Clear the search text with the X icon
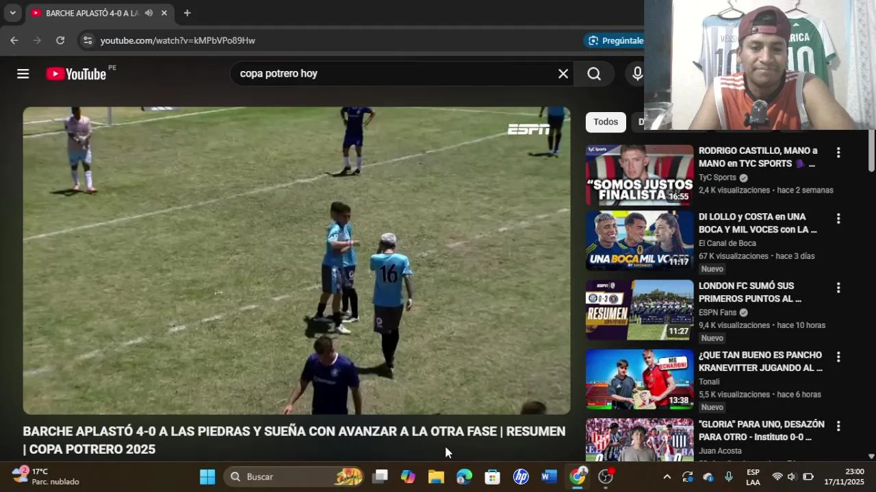Image resolution: width=876 pixels, height=492 pixels. pyautogui.click(x=563, y=74)
